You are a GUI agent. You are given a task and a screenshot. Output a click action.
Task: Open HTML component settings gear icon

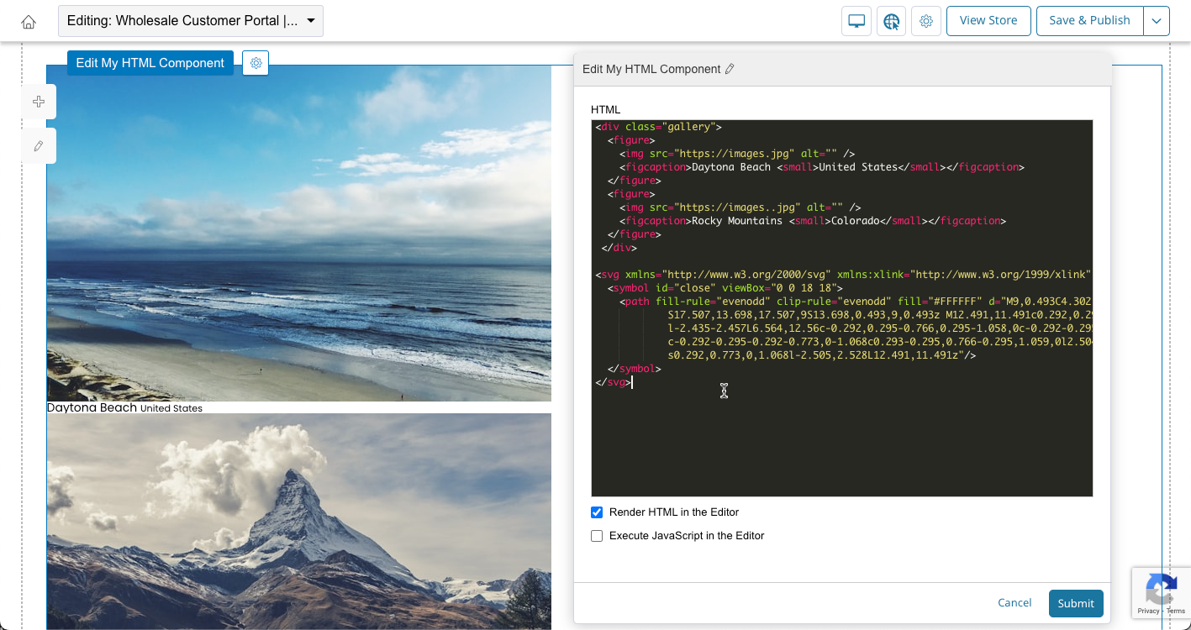[x=256, y=63]
